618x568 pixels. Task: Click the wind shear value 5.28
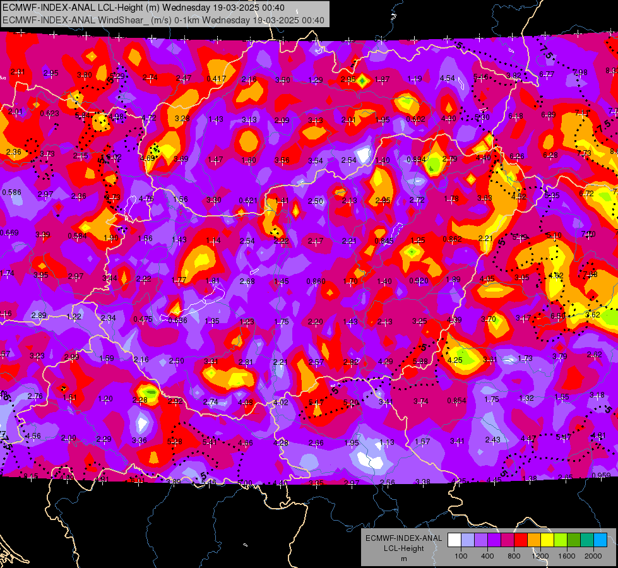(175, 442)
